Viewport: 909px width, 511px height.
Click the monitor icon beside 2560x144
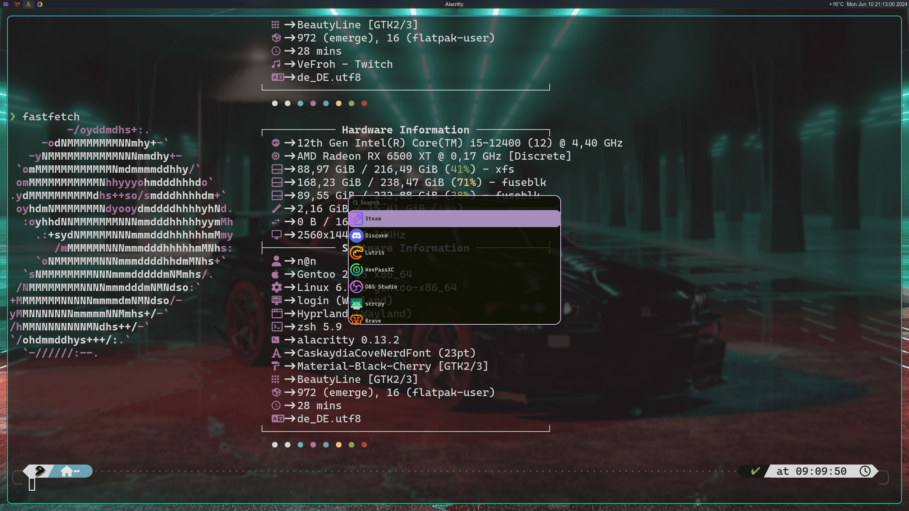point(276,235)
